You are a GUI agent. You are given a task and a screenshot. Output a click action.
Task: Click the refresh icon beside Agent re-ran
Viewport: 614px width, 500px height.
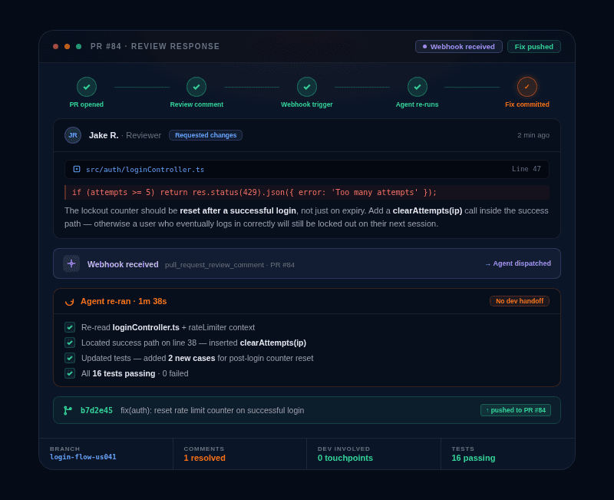point(68,301)
